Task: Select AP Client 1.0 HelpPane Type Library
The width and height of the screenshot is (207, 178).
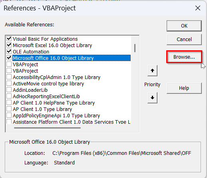Action: pos(54,103)
